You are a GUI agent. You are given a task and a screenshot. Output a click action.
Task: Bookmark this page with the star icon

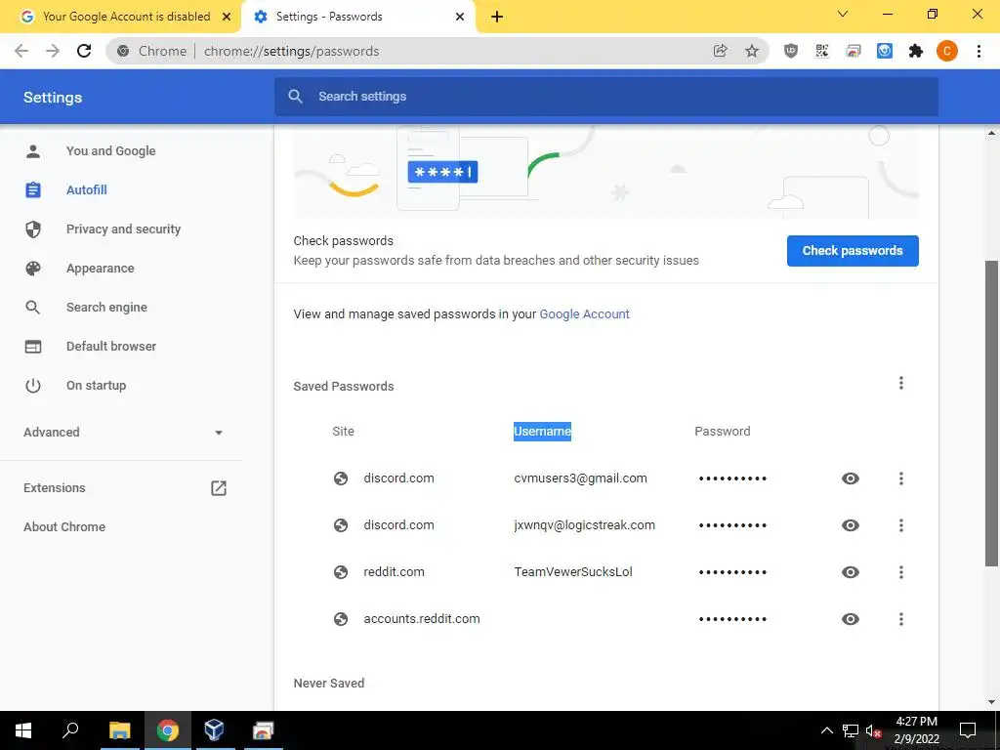click(x=752, y=51)
